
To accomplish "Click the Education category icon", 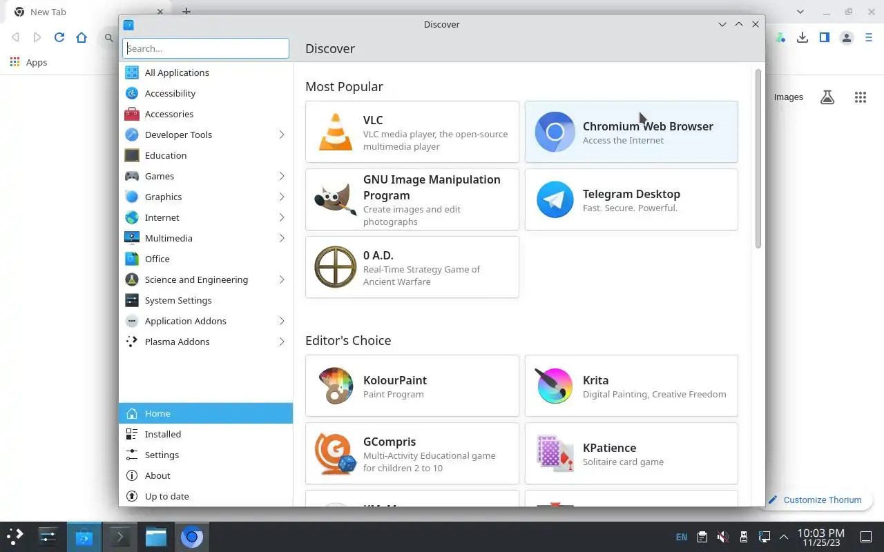I will tap(132, 155).
